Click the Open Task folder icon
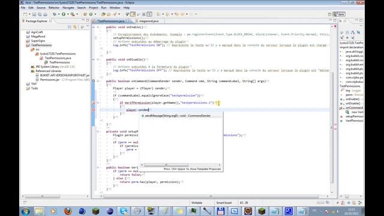This screenshot has height=216, width=384. point(109,14)
